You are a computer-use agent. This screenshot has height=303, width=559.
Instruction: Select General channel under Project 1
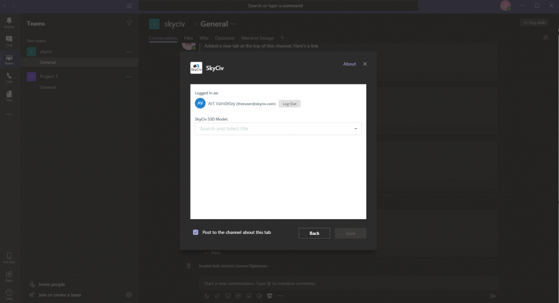(x=79, y=87)
